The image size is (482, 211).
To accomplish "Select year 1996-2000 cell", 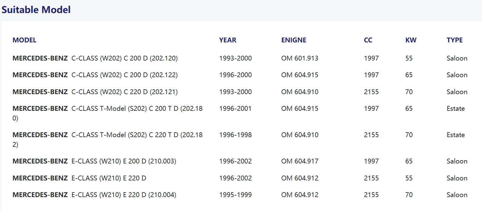I will pyautogui.click(x=235, y=75).
